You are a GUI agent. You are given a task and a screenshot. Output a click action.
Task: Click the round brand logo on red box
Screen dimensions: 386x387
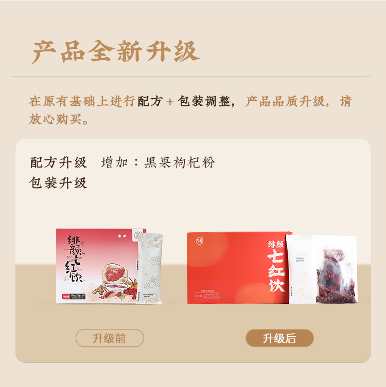click(199, 241)
